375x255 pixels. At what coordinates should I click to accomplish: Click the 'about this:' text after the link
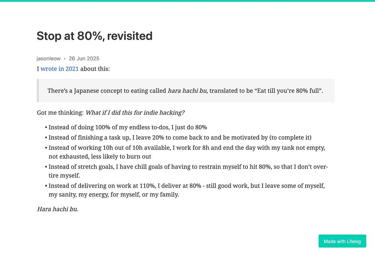(x=95, y=69)
